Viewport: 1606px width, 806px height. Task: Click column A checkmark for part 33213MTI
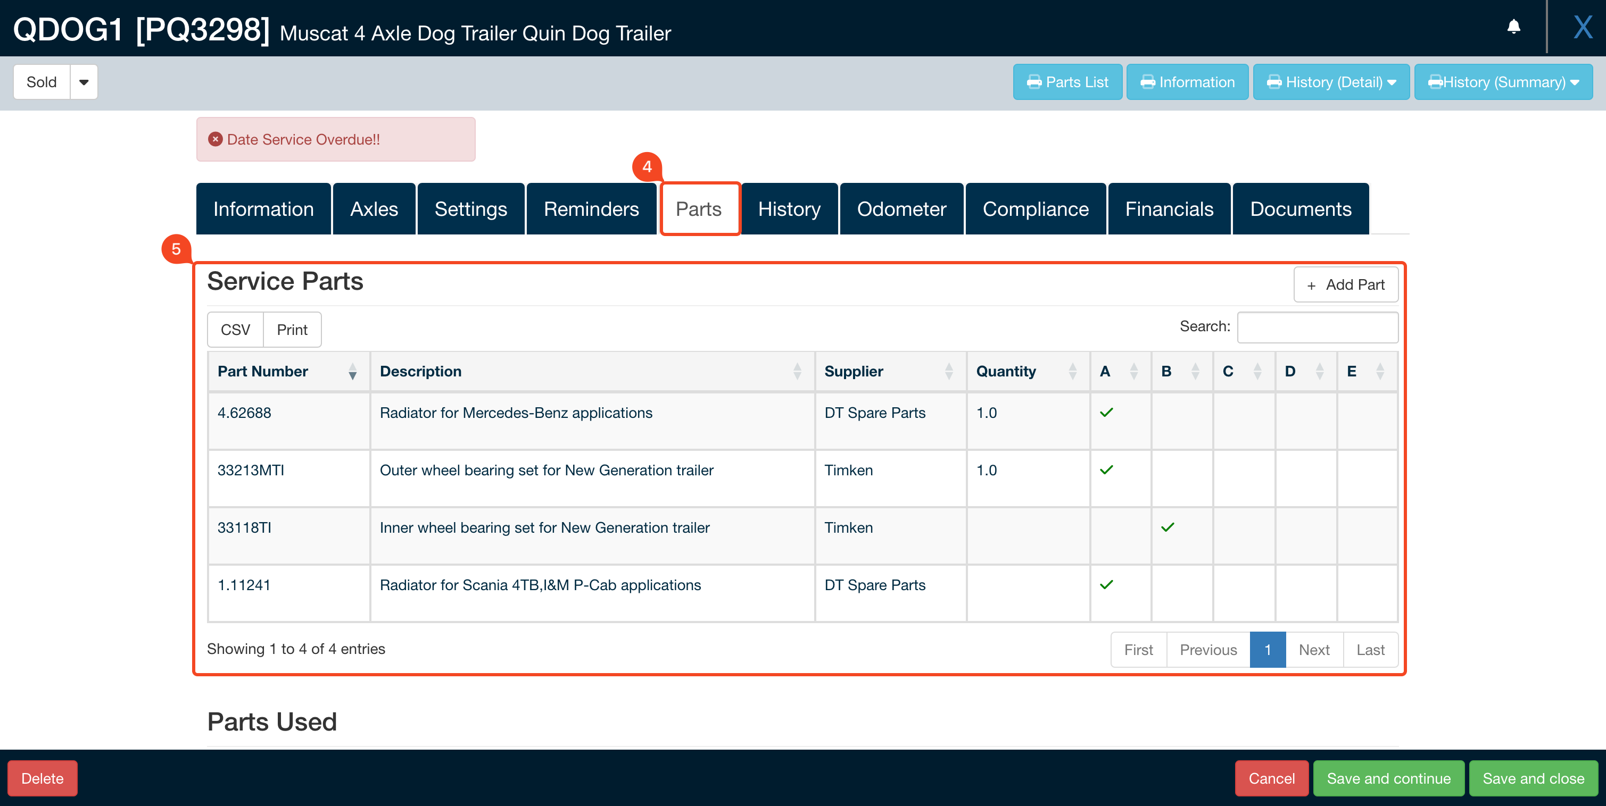click(x=1106, y=469)
